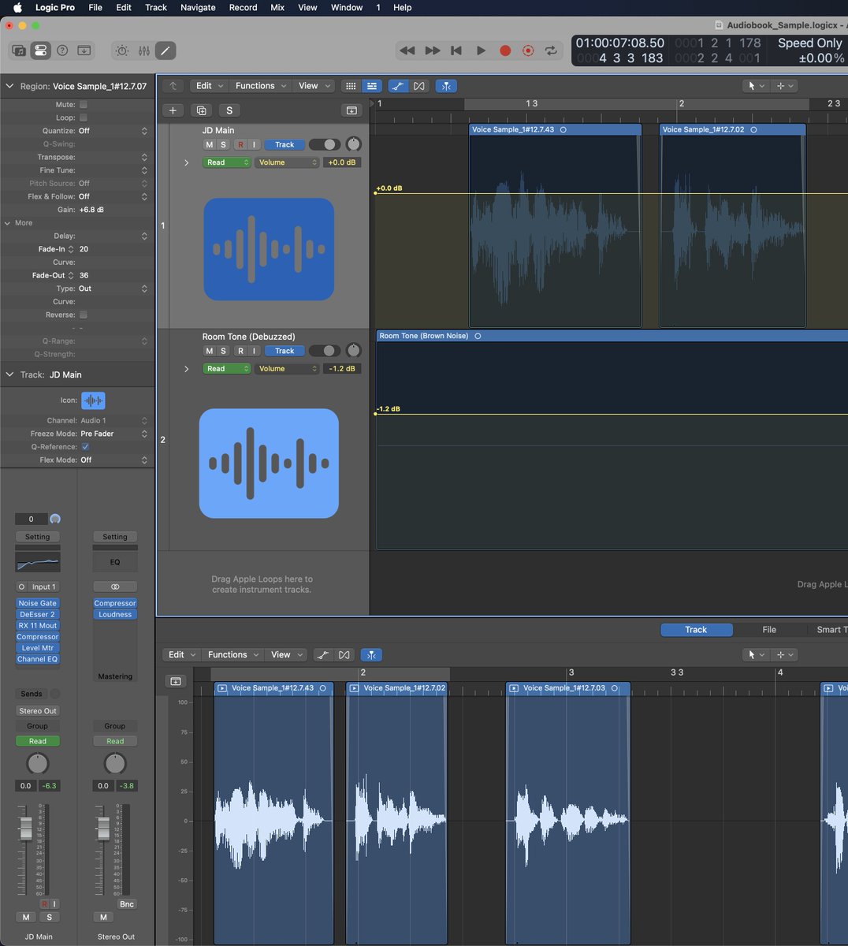
Task: Click the Bnc bounce button
Action: 127,904
